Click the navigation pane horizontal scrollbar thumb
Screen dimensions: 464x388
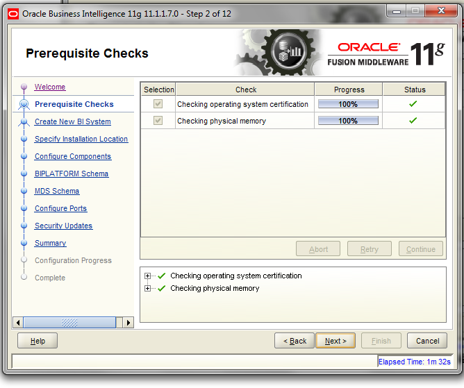coord(69,322)
